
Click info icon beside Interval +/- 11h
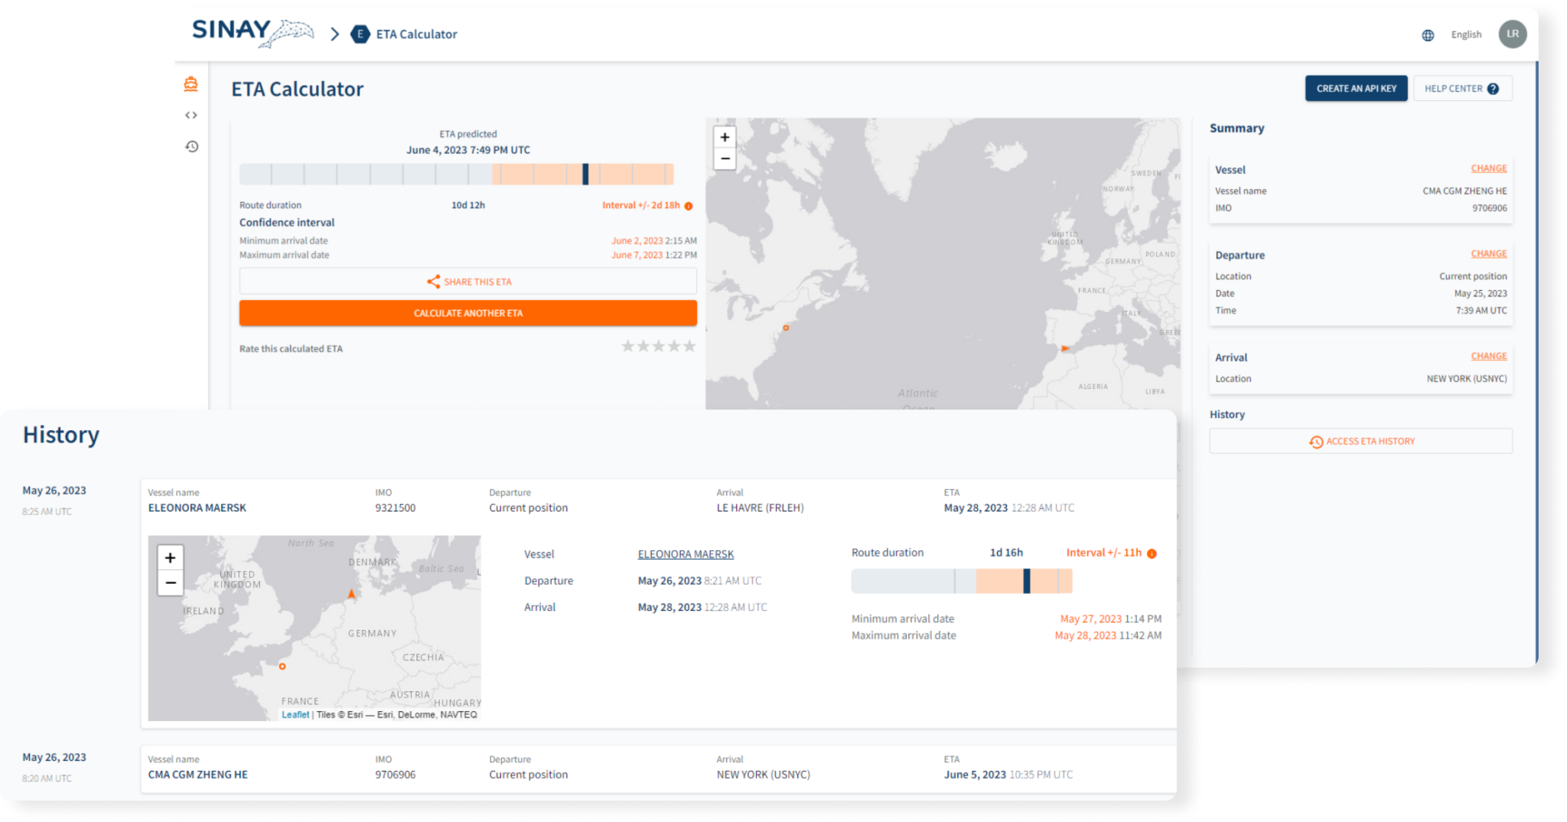coord(1152,553)
